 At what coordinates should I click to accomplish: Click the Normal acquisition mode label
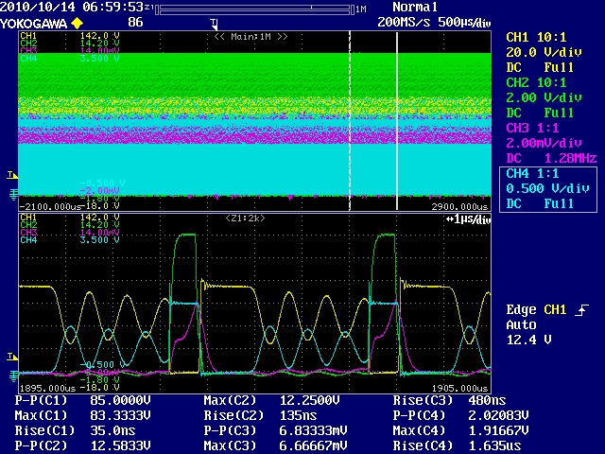pos(414,7)
